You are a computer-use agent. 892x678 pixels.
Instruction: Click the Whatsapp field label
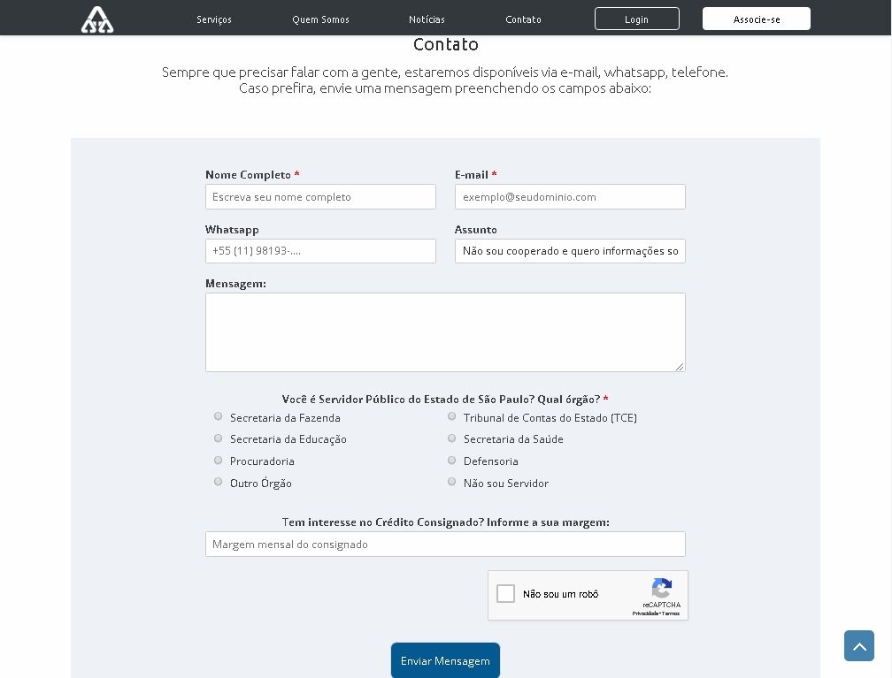coord(232,230)
